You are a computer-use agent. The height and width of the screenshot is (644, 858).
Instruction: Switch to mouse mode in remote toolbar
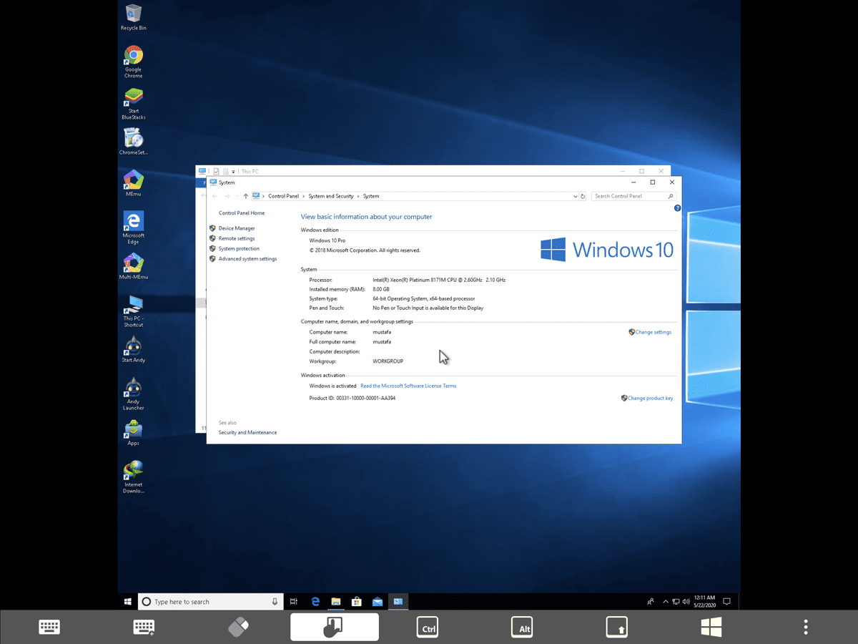coord(239,628)
